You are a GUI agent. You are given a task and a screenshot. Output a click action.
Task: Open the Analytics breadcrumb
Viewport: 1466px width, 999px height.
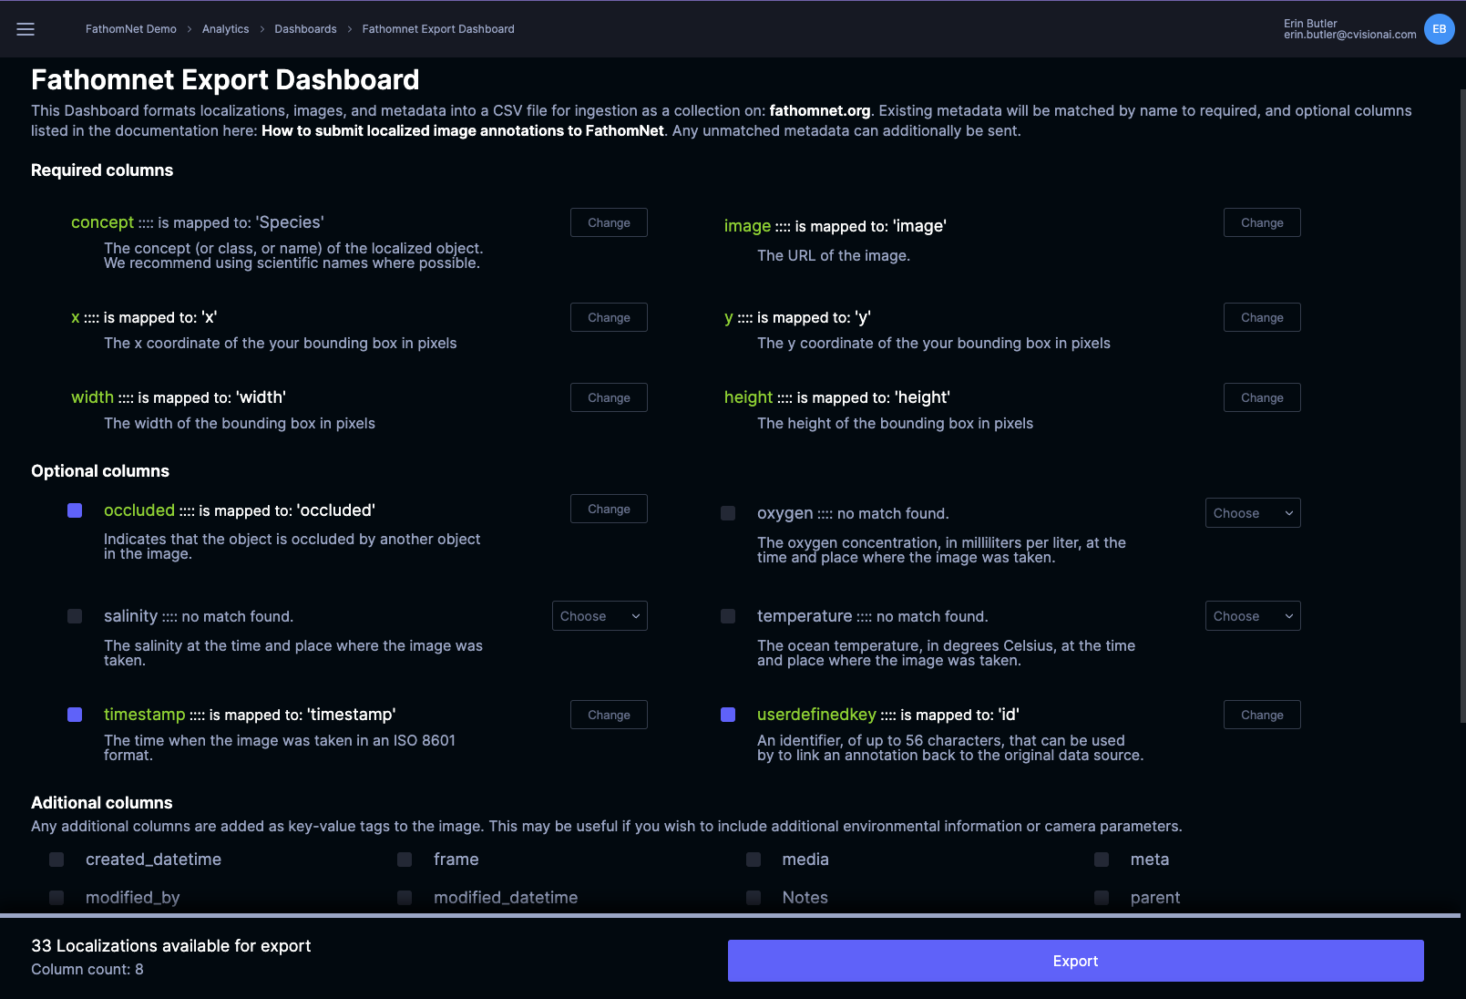pos(225,29)
